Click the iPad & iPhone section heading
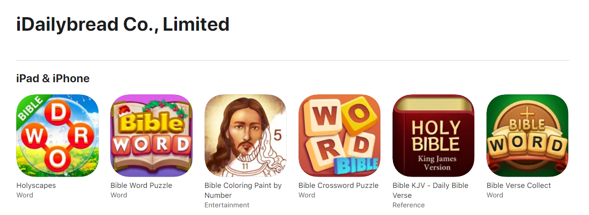Screen dimensions: 589x215 point(53,79)
